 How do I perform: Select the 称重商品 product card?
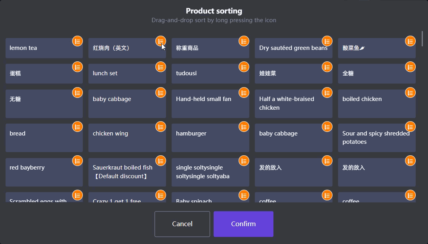tap(210, 48)
